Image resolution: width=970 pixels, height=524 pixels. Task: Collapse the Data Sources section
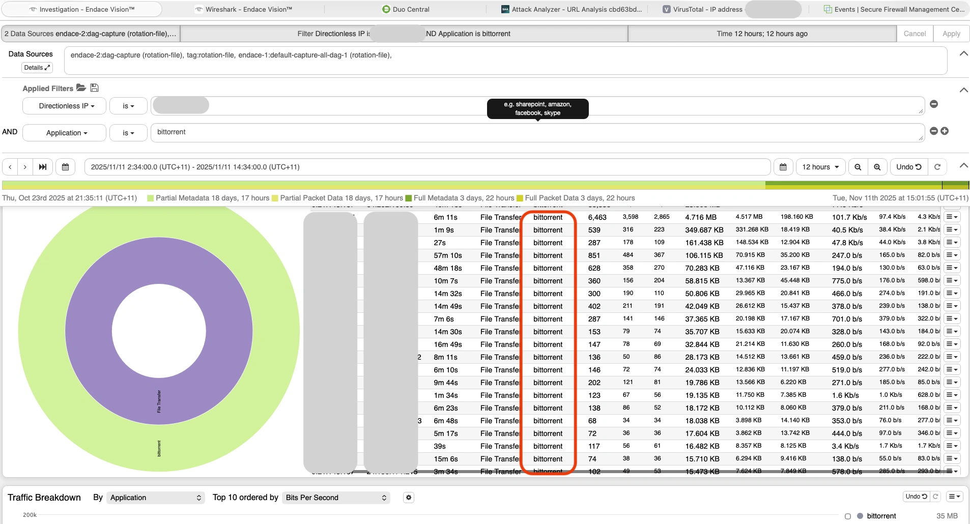(x=963, y=53)
